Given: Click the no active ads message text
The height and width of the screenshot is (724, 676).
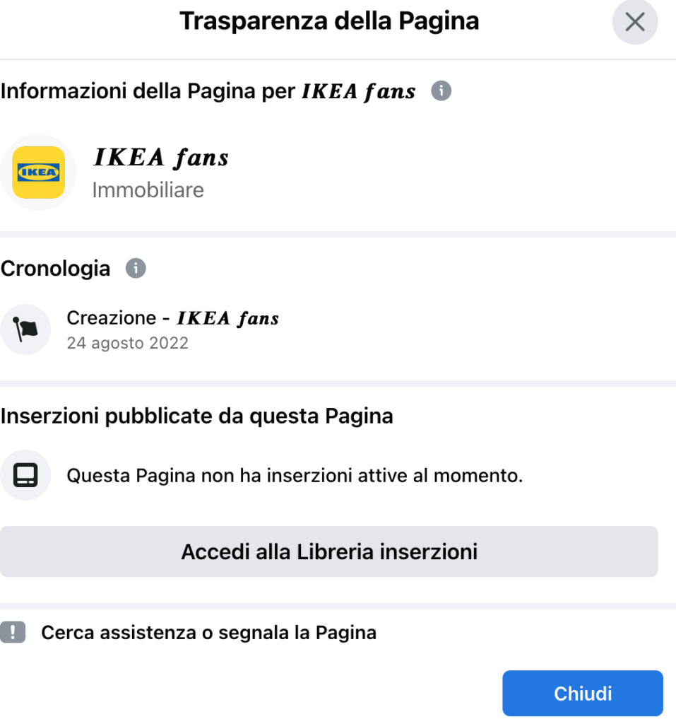Looking at the screenshot, I should coord(295,476).
